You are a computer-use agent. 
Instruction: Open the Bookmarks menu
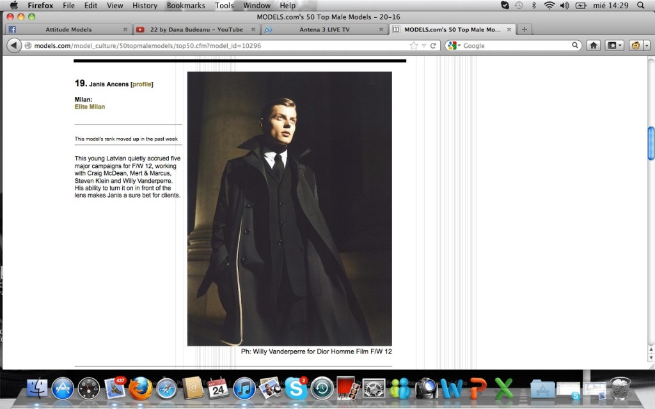pyautogui.click(x=185, y=5)
